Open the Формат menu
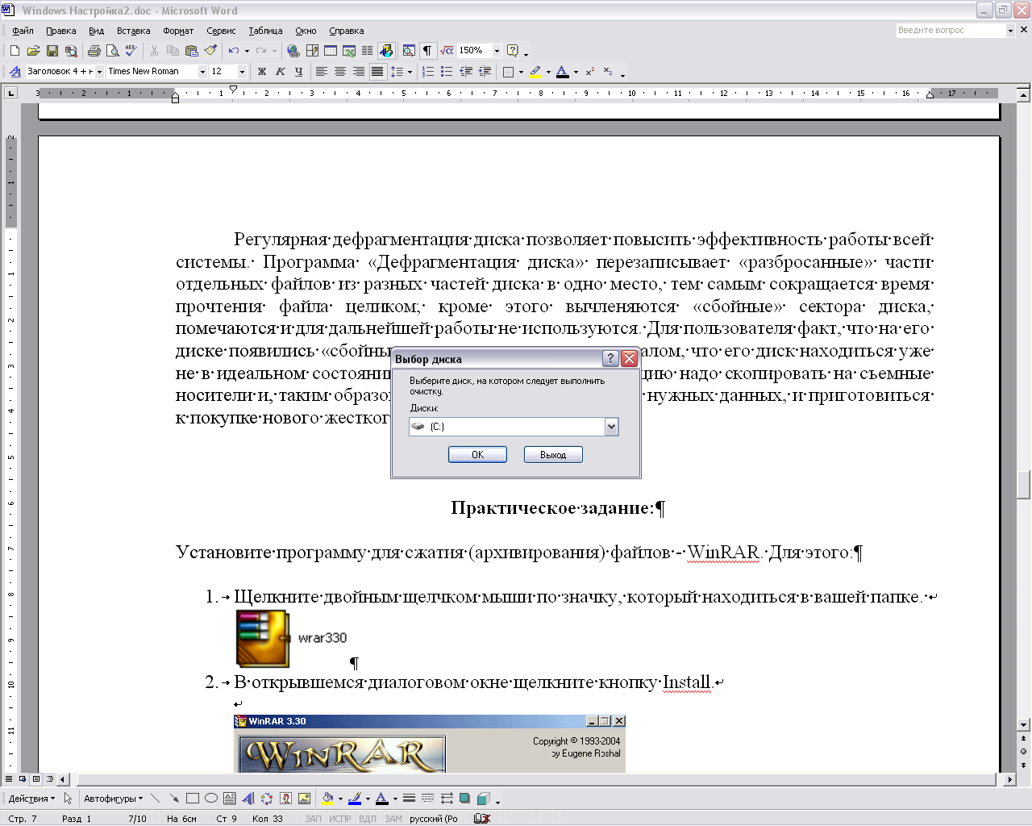Screen dimensions: 1032x826 pyautogui.click(x=178, y=31)
